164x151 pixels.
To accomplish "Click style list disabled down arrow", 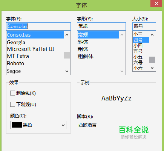I will pyautogui.click(x=122, y=71).
